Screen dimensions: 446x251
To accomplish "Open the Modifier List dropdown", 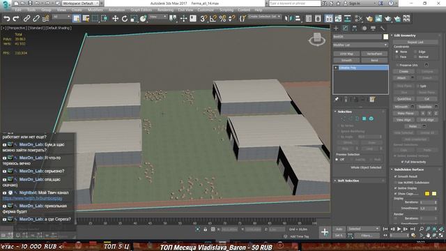I will pos(360,45).
